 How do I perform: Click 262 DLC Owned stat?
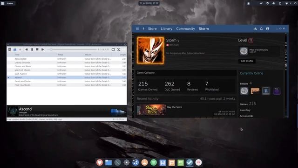pyautogui.click(x=172, y=86)
